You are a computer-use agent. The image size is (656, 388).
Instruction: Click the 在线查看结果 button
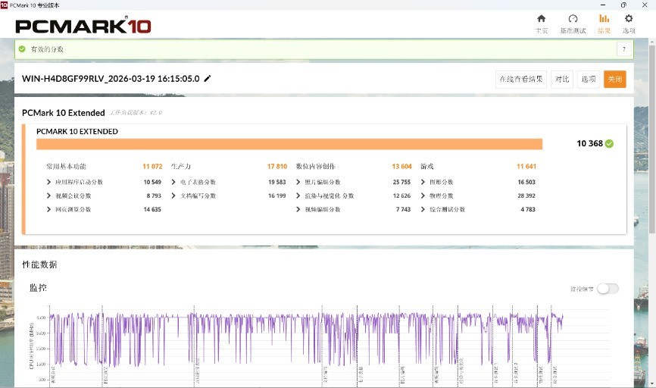click(x=520, y=79)
